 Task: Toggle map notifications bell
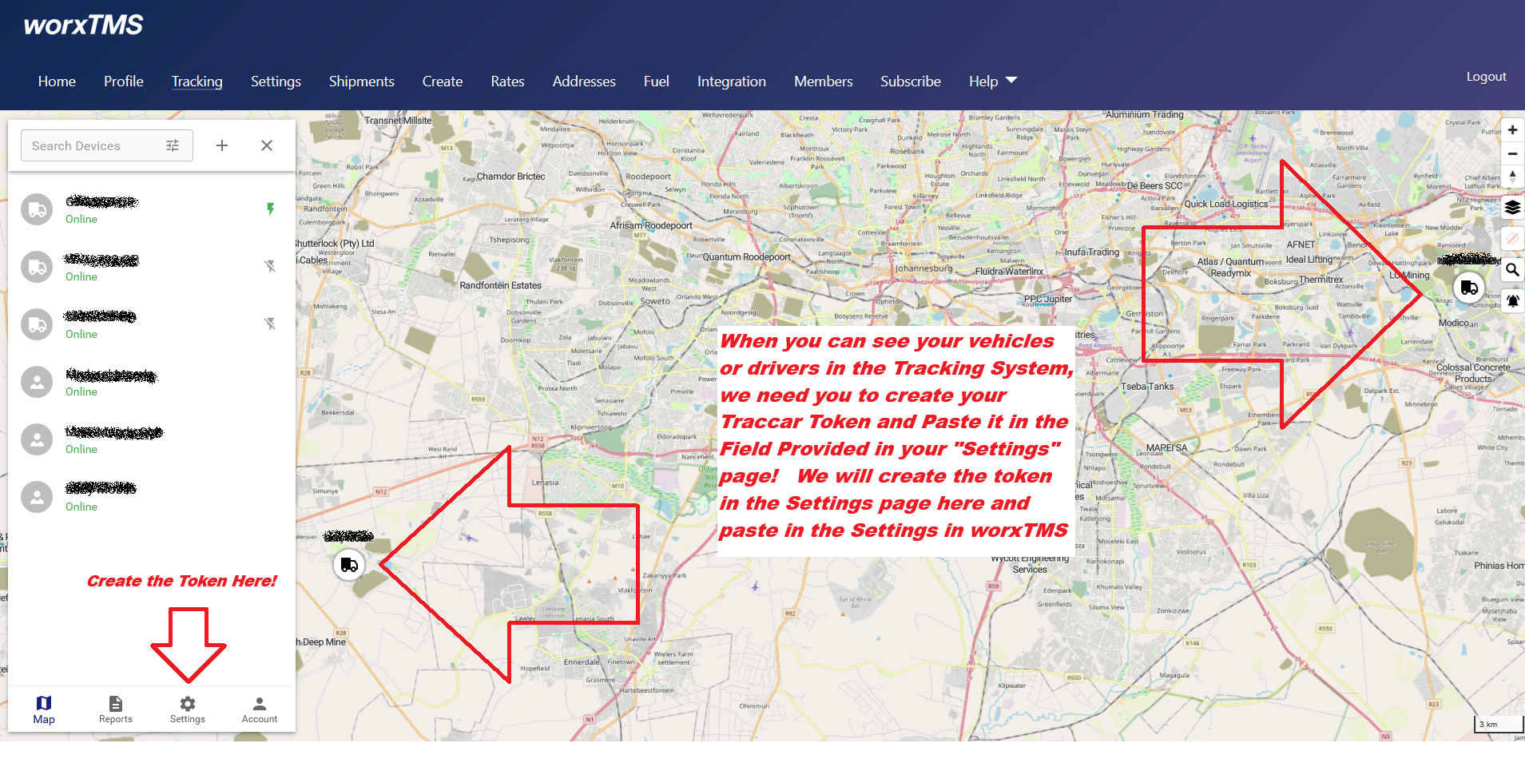(x=1512, y=301)
